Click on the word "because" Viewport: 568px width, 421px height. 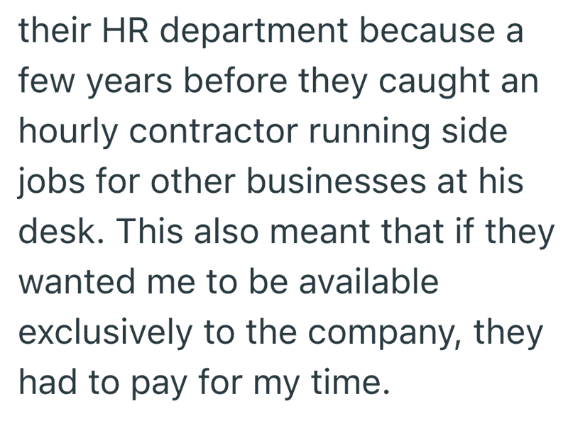point(428,30)
